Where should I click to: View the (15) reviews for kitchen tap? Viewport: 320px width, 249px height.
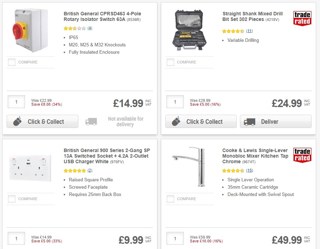[250, 171]
